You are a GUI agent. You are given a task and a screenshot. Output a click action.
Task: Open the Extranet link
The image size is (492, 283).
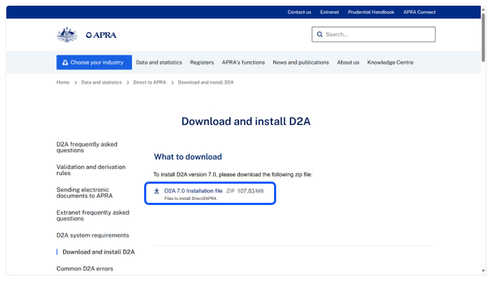(329, 12)
